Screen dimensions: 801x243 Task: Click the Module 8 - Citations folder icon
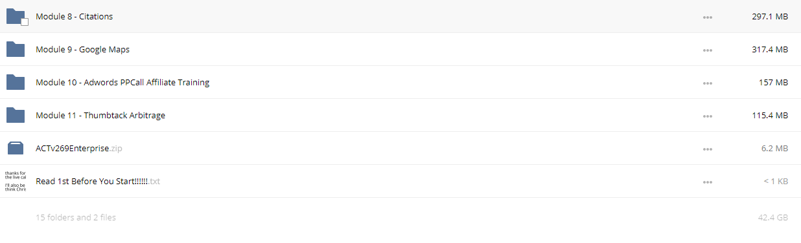coord(16,17)
